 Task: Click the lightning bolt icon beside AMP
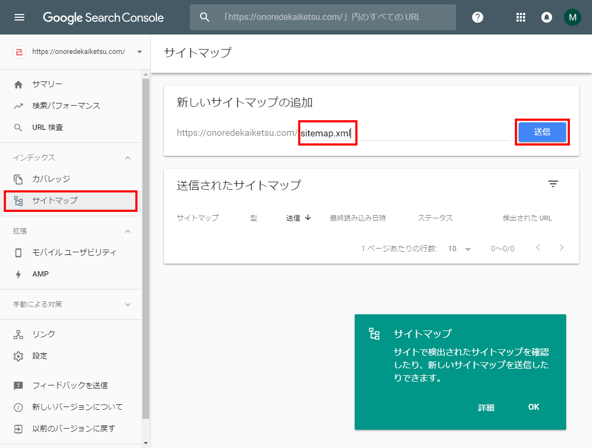coord(18,274)
